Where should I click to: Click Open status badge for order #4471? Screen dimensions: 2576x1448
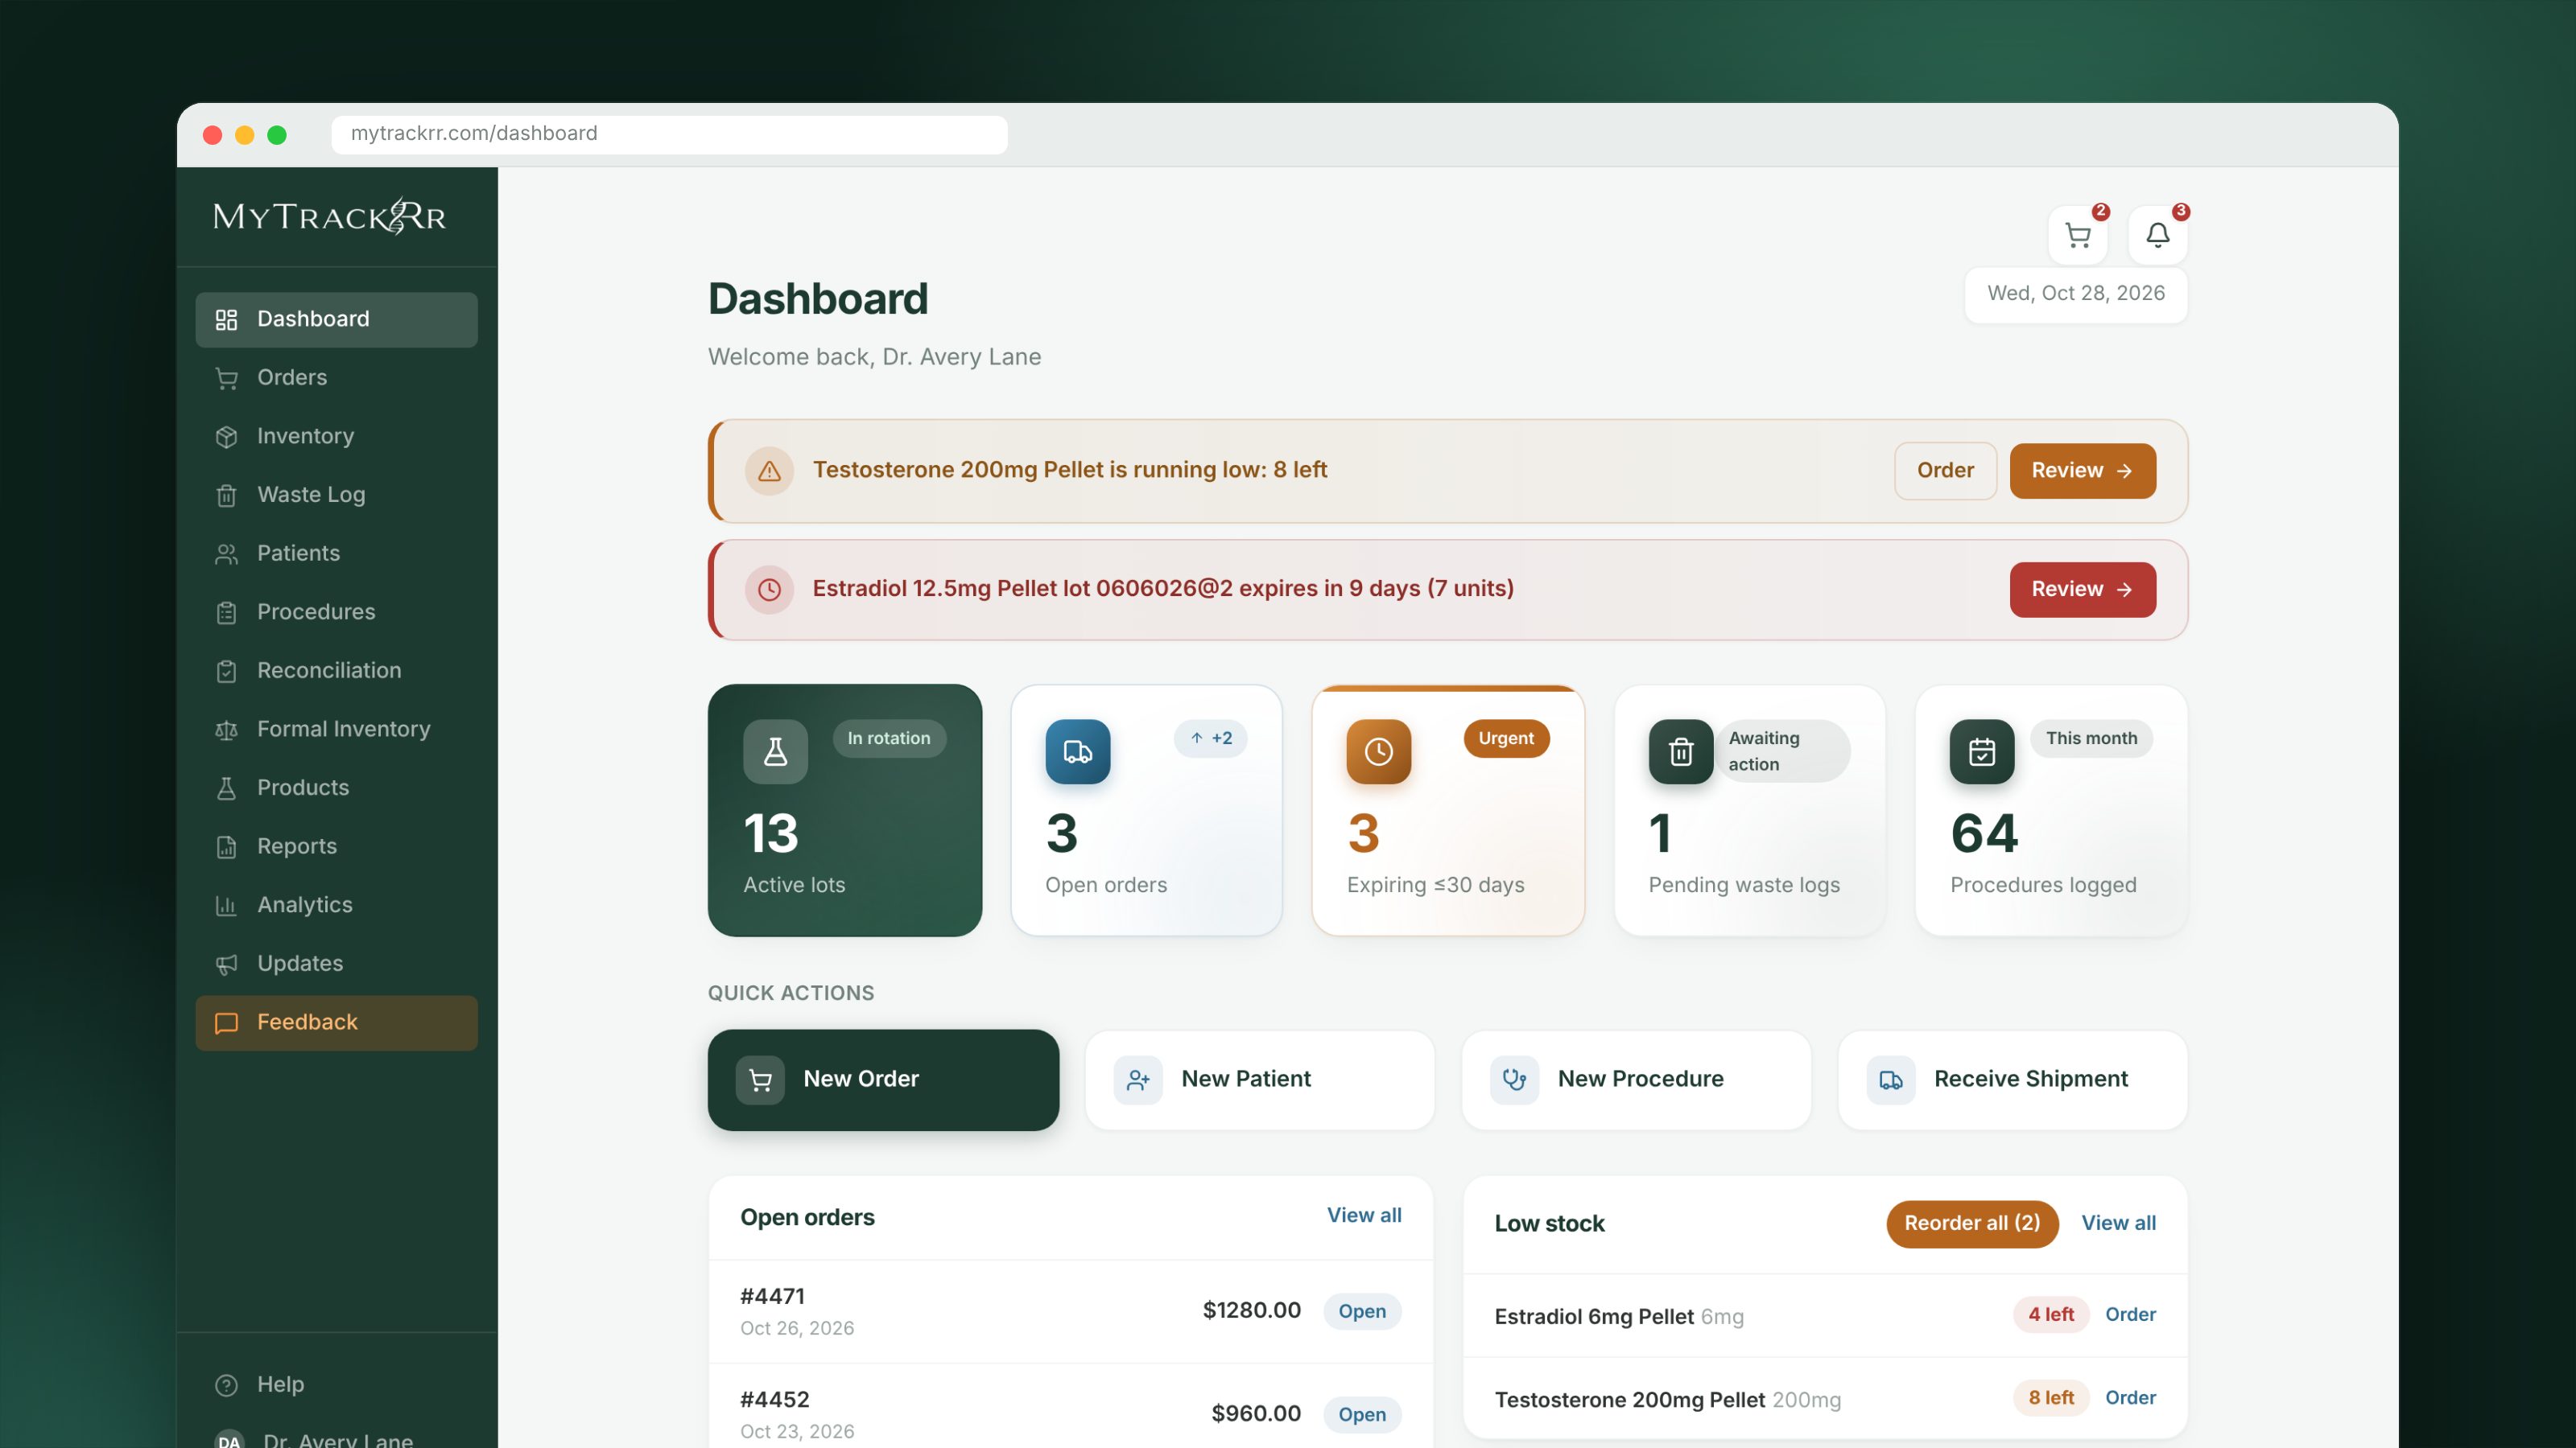(x=1362, y=1312)
